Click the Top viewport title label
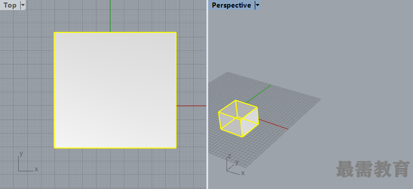This screenshot has height=189, width=413. [10, 5]
